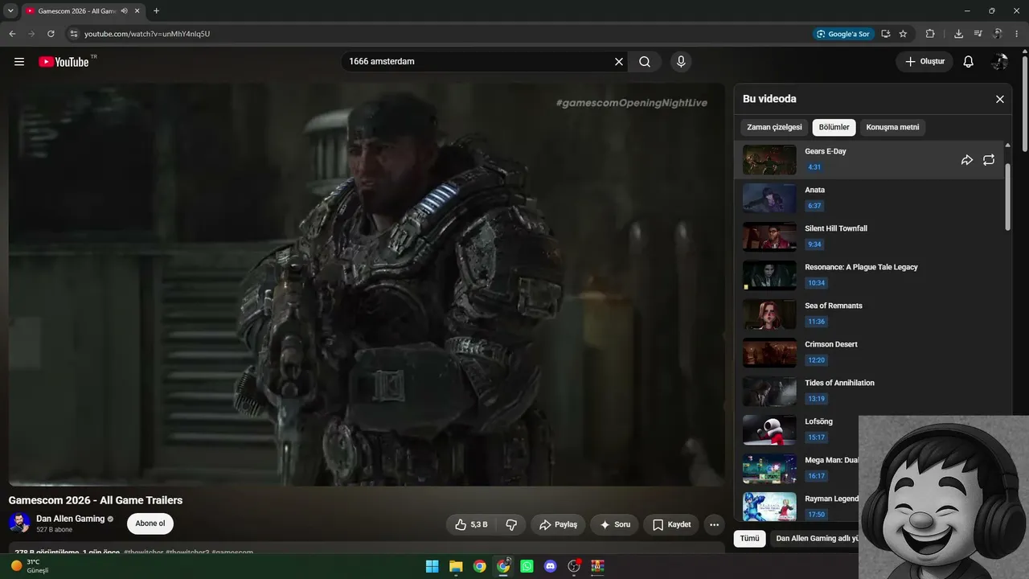The height and width of the screenshot is (579, 1029).
Task: Open YouTube notifications bell
Action: pyautogui.click(x=969, y=62)
